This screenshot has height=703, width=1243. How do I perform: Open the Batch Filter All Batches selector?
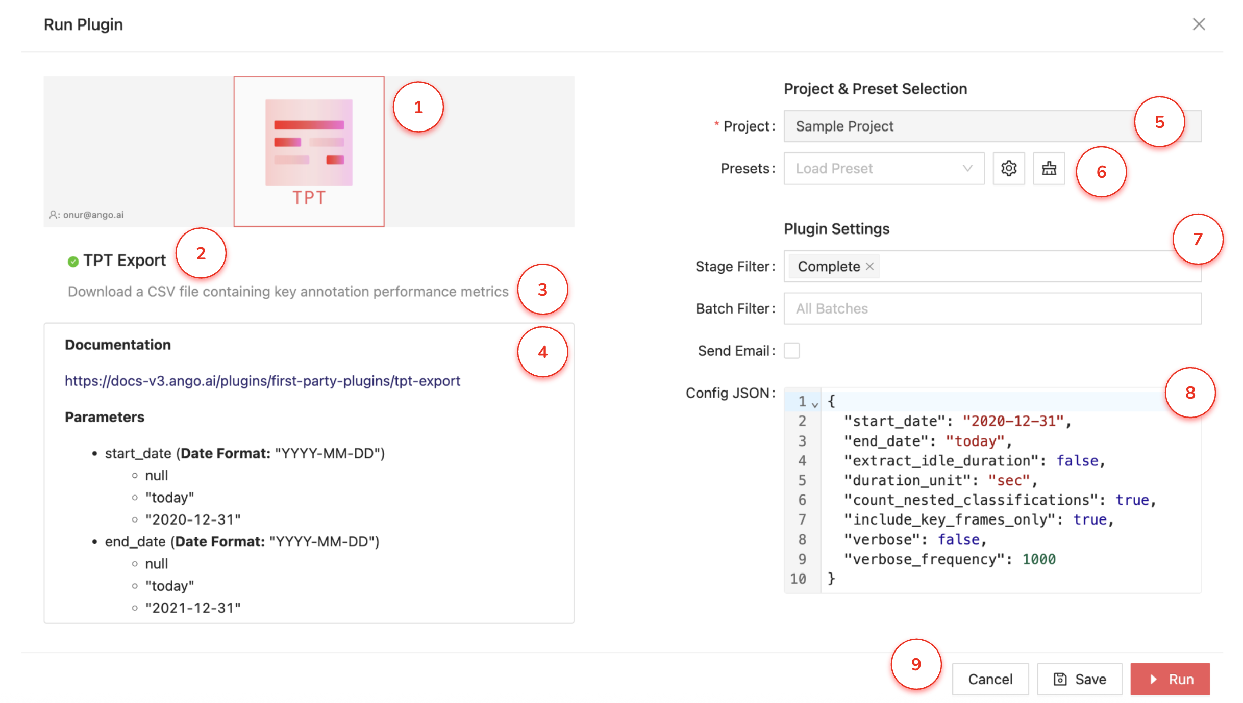point(992,308)
